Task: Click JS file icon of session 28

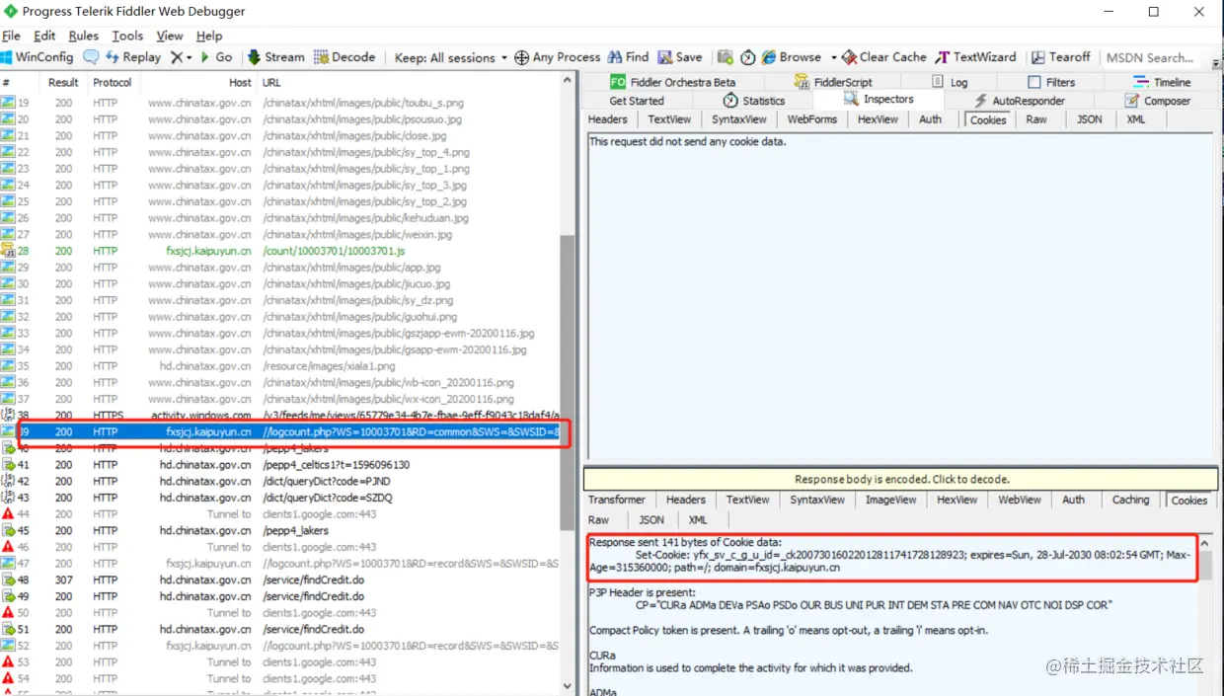Action: click(x=8, y=251)
